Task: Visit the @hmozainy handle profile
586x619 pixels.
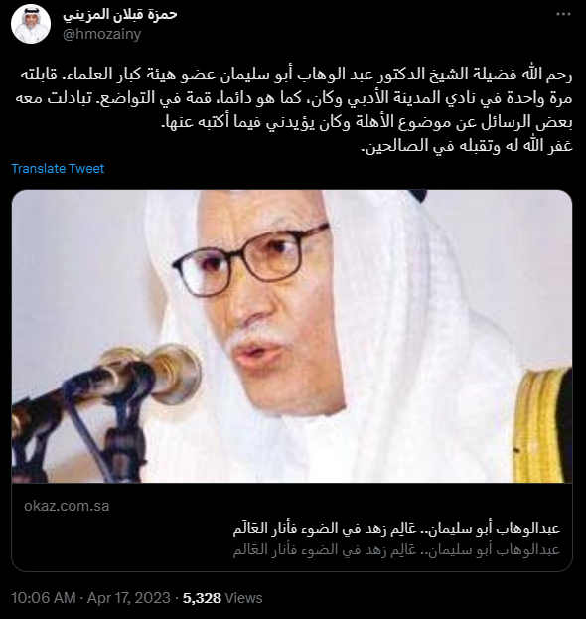Action: (x=102, y=35)
